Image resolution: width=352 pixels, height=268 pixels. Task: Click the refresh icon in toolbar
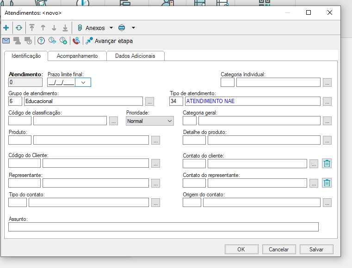point(19,28)
